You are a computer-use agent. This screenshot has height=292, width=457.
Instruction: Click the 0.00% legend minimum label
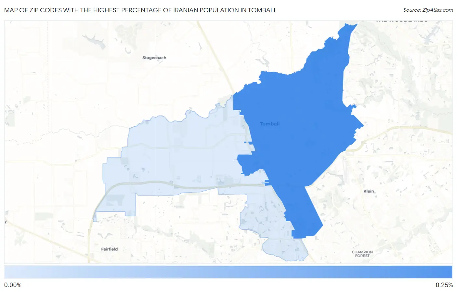pyautogui.click(x=13, y=285)
